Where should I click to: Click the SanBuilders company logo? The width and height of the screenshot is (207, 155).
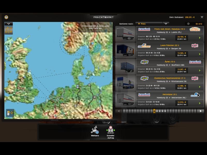coord(144,46)
